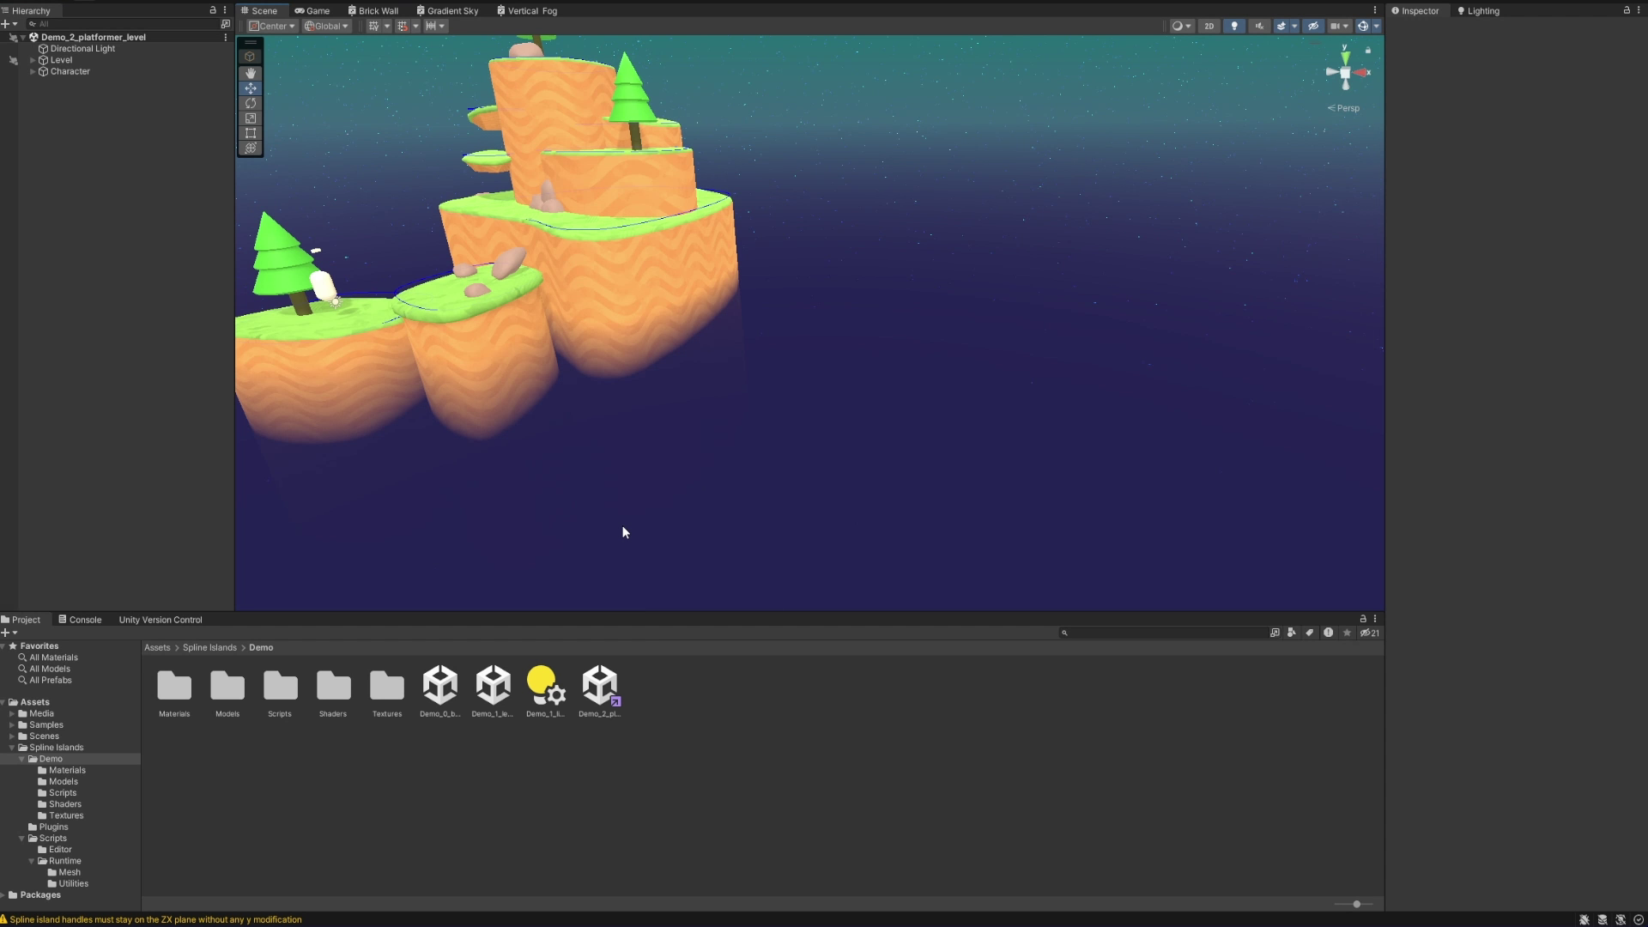Switch to the Console tab
The image size is (1648, 927).
[80, 620]
